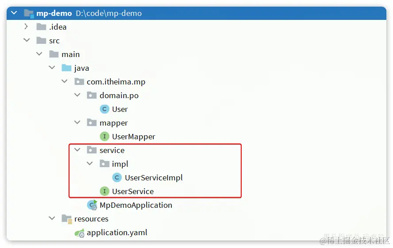Collapse the domain.po package chevron

pyautogui.click(x=77, y=95)
